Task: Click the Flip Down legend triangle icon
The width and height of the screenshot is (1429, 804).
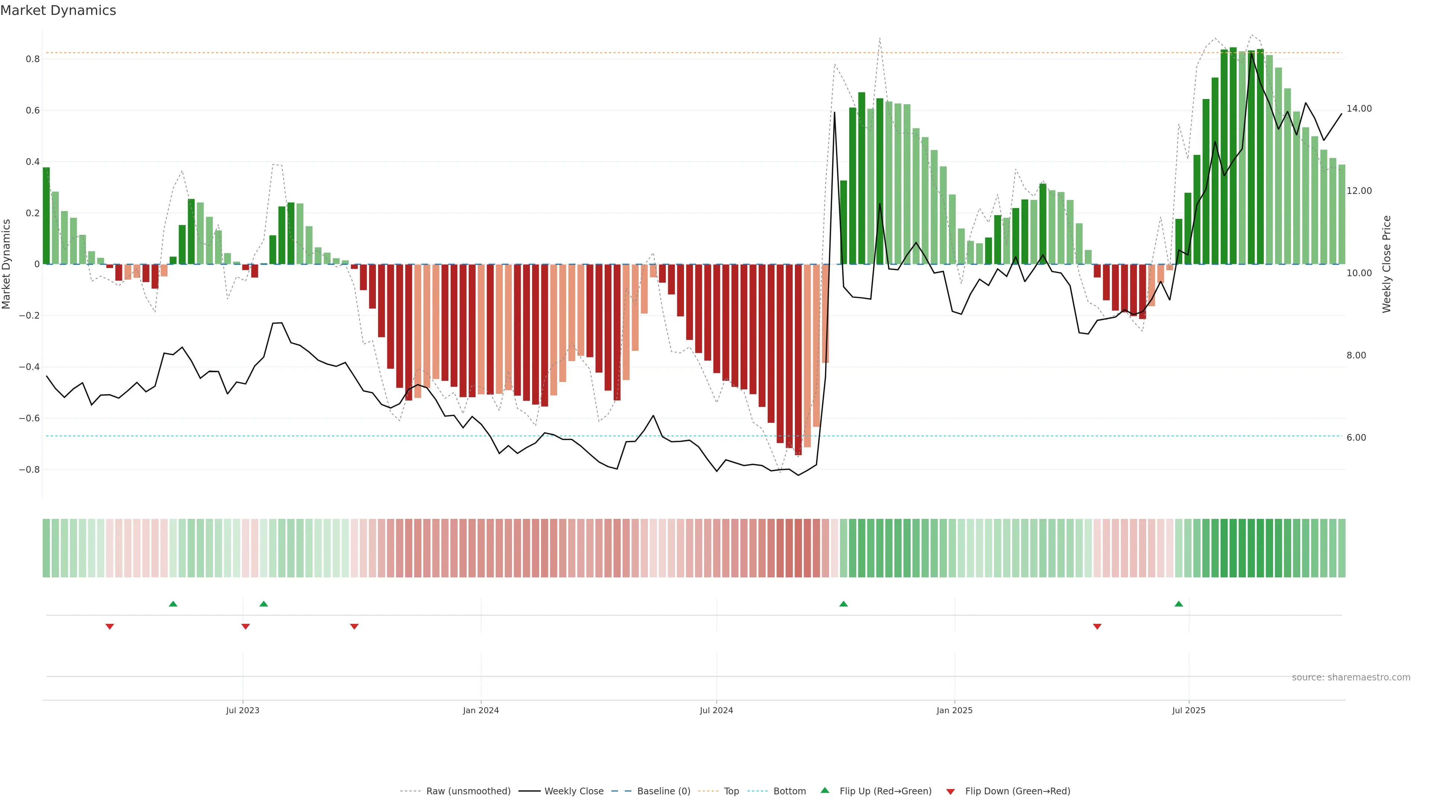Action: click(x=950, y=791)
